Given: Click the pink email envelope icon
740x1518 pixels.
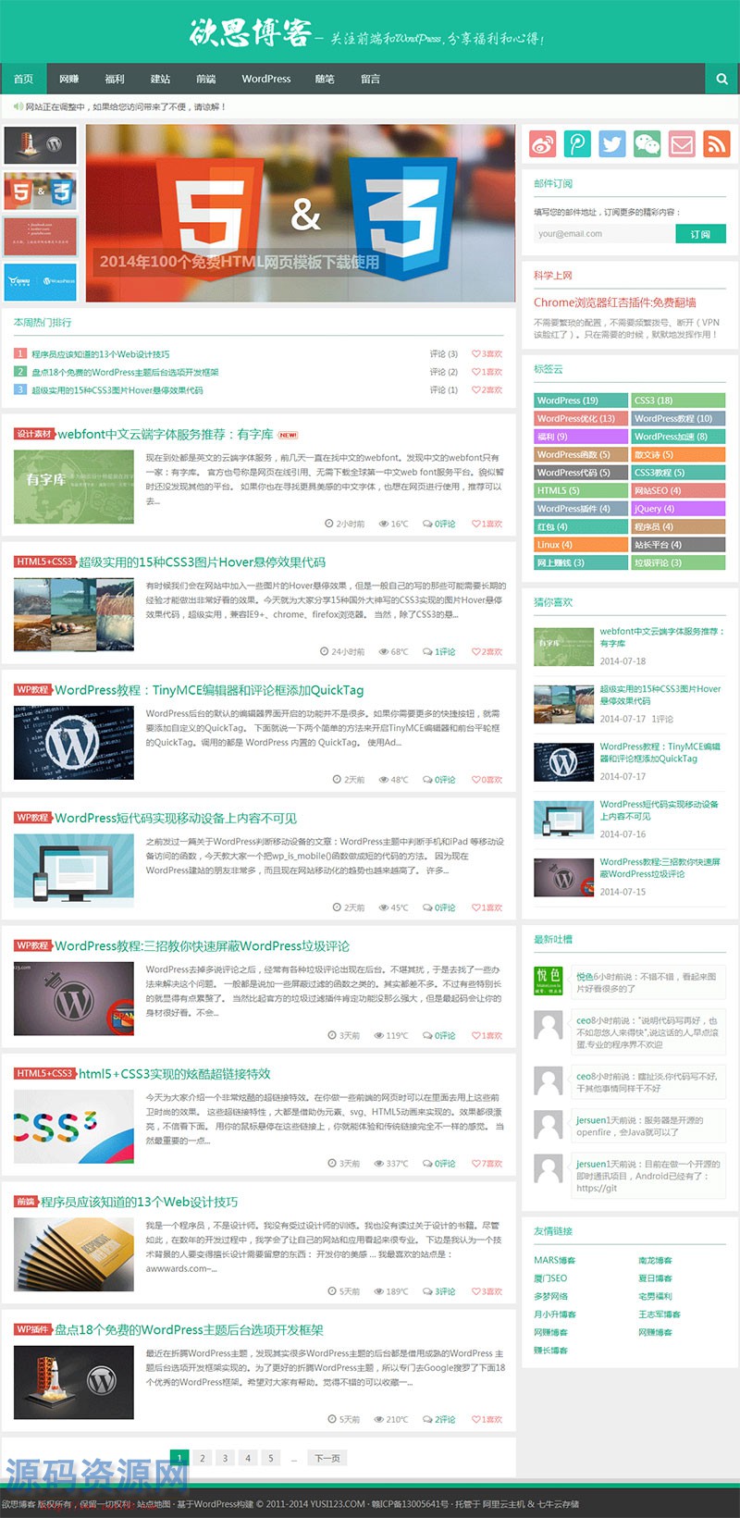Looking at the screenshot, I should (x=682, y=143).
